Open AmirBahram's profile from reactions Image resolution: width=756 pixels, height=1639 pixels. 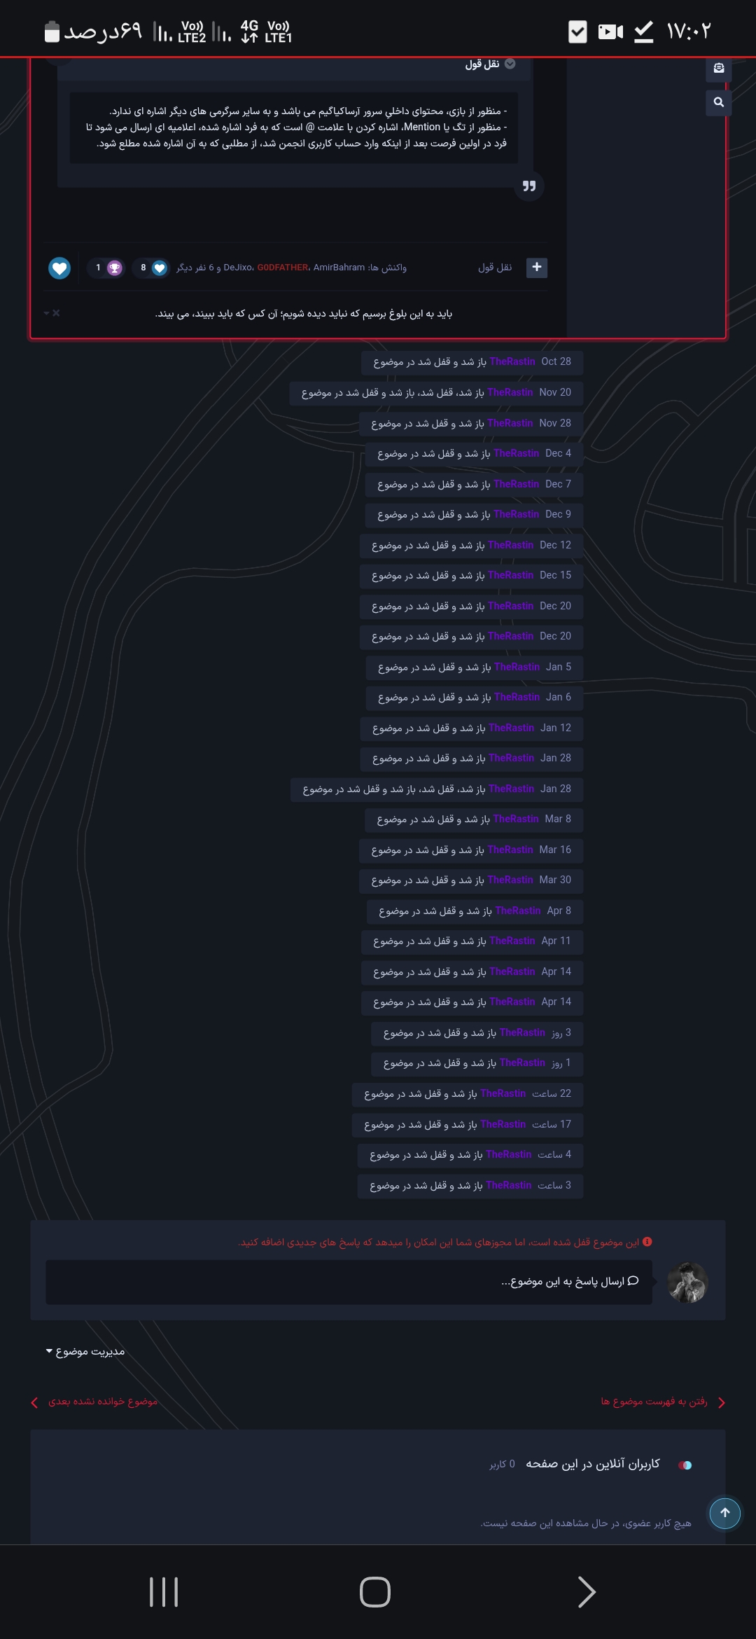[x=339, y=268]
